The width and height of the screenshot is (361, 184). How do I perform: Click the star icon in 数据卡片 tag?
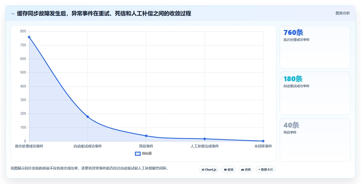(x=259, y=170)
